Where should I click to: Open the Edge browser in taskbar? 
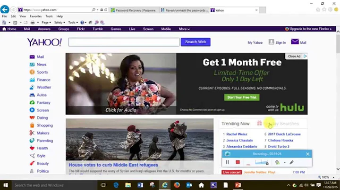tap(116, 185)
